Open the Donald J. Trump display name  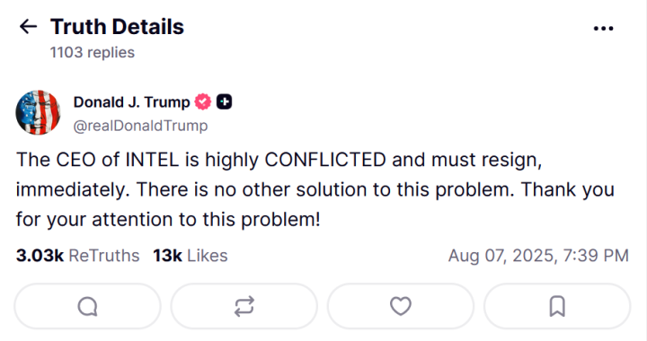131,102
